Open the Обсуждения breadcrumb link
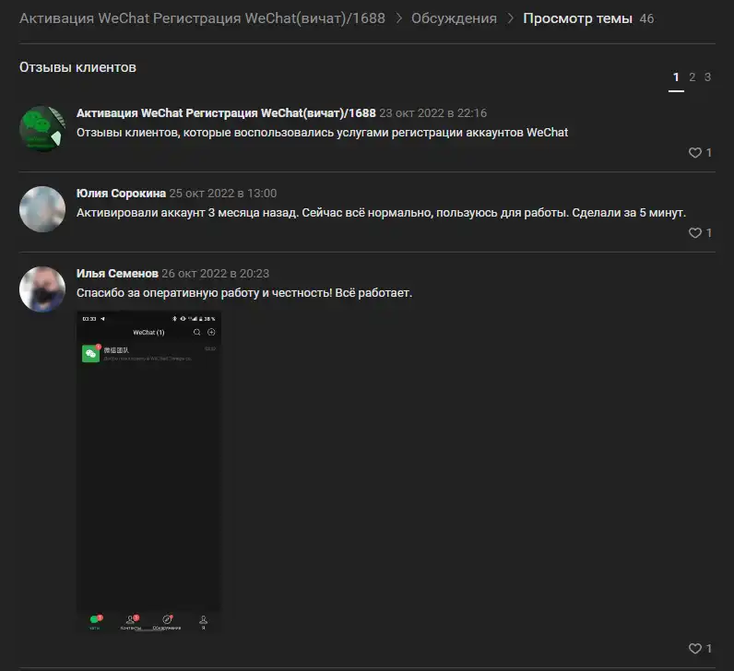 (x=454, y=18)
